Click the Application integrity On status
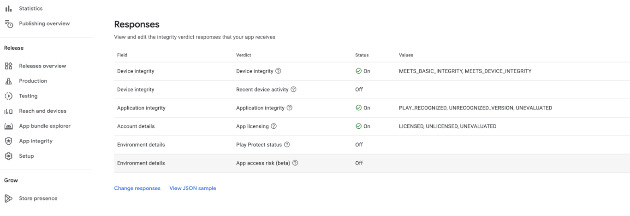 [x=363, y=108]
